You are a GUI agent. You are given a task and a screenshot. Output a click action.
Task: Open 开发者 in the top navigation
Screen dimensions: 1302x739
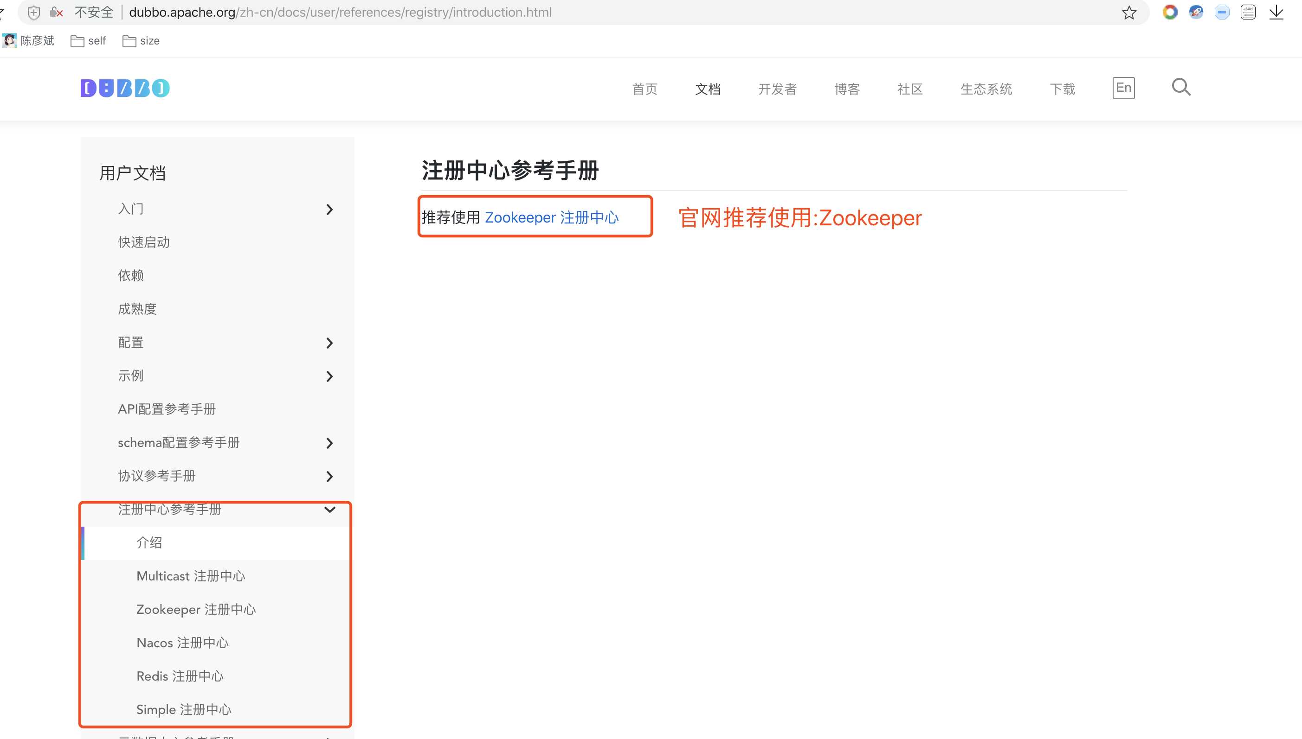click(x=777, y=89)
